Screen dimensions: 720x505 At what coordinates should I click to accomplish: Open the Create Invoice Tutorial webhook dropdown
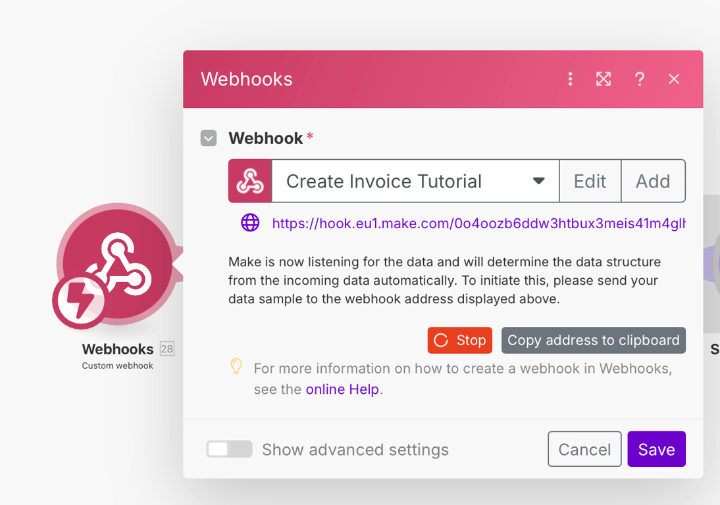(415, 181)
